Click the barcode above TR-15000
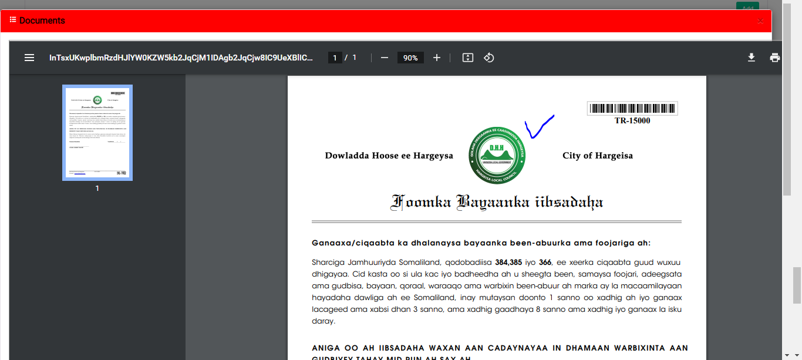Viewport: 802px width, 360px height. (632, 109)
